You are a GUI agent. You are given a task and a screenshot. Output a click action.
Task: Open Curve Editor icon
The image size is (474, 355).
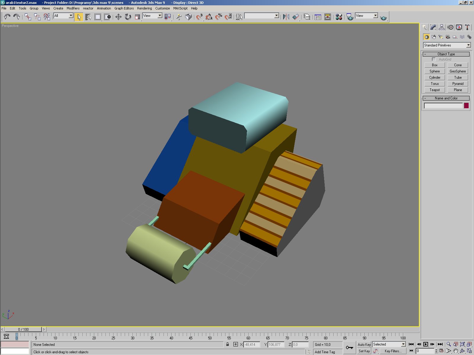click(318, 17)
